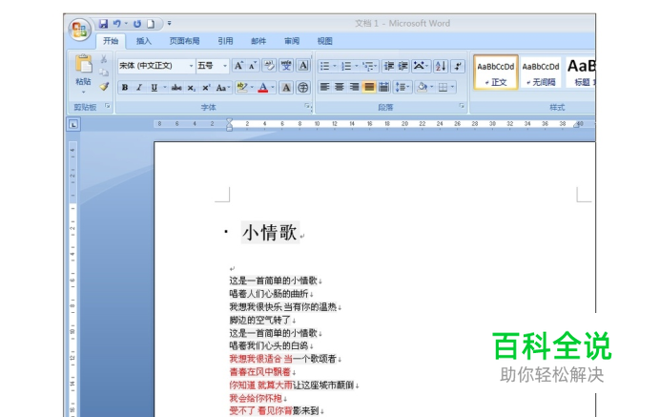Clear formatting of selected text

click(x=269, y=66)
